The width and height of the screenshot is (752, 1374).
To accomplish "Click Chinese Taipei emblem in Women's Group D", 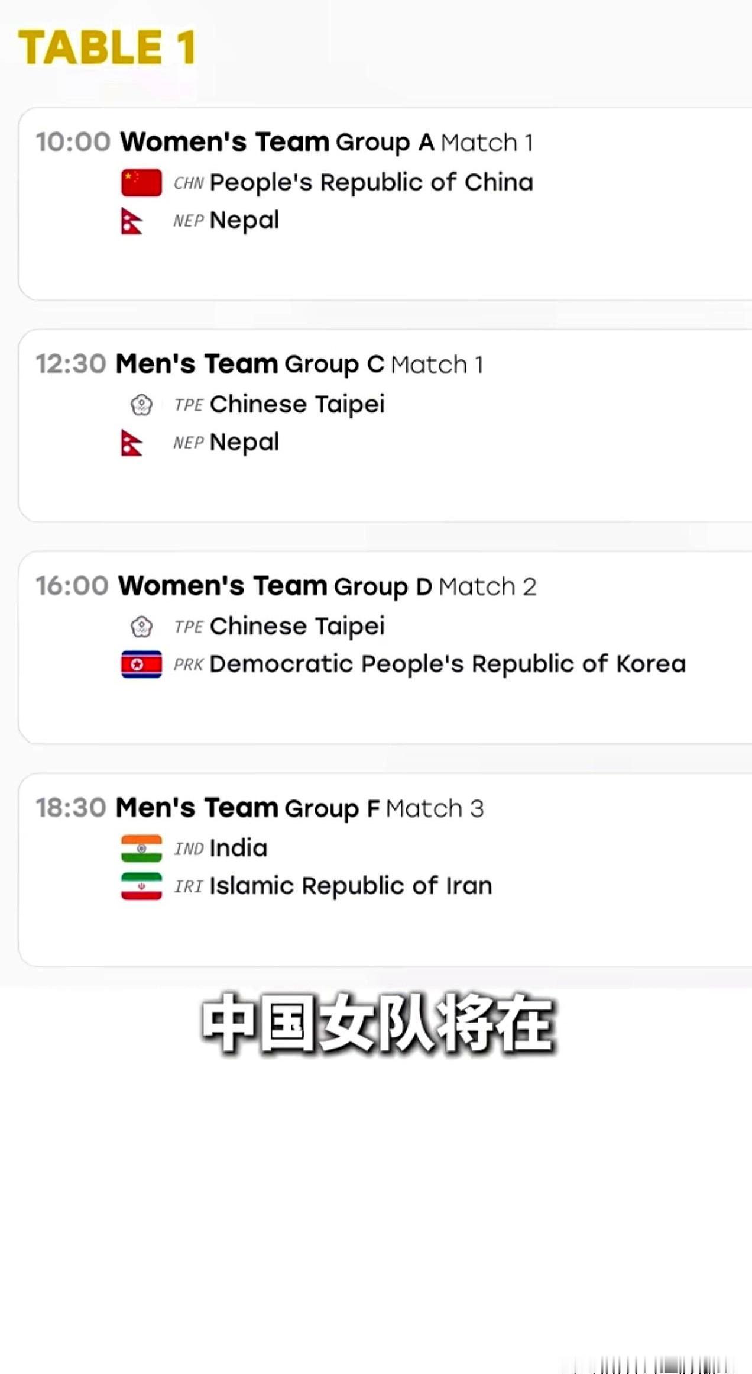I will (141, 627).
